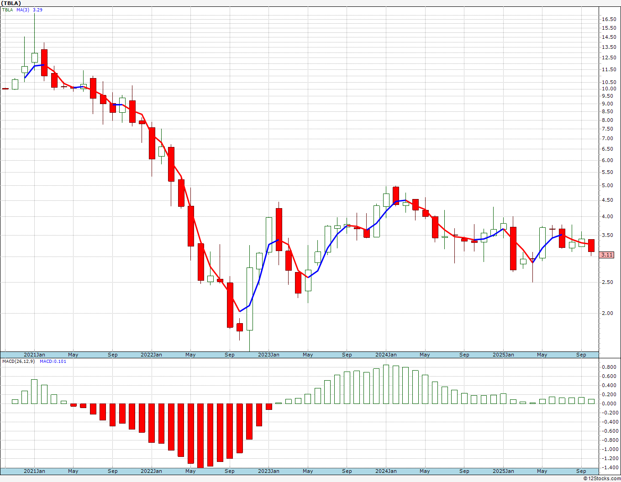Screen dimensions: 621x482
Task: Click the tallest MACD histogram bar near 2024Jan
Action: click(x=386, y=384)
